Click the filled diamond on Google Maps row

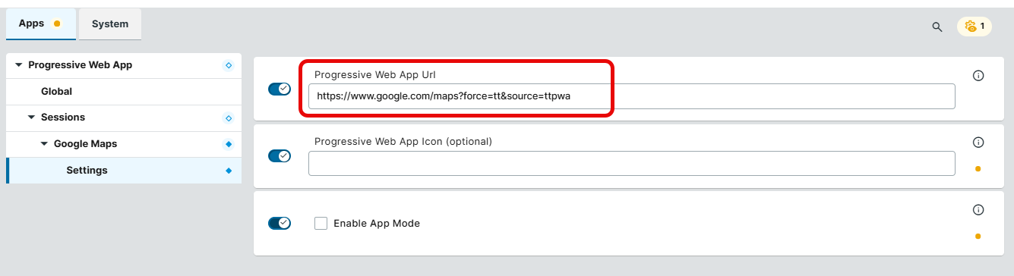(229, 144)
